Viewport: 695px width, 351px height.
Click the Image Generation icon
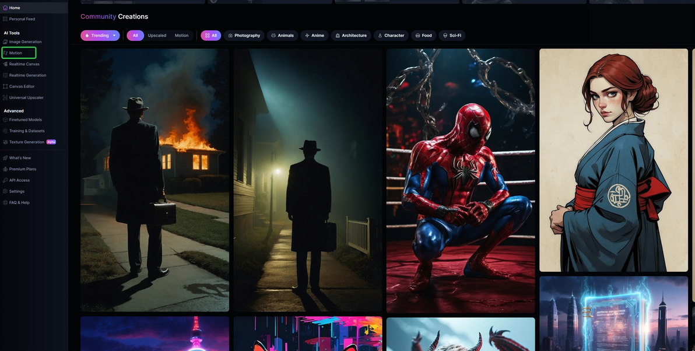coord(5,41)
